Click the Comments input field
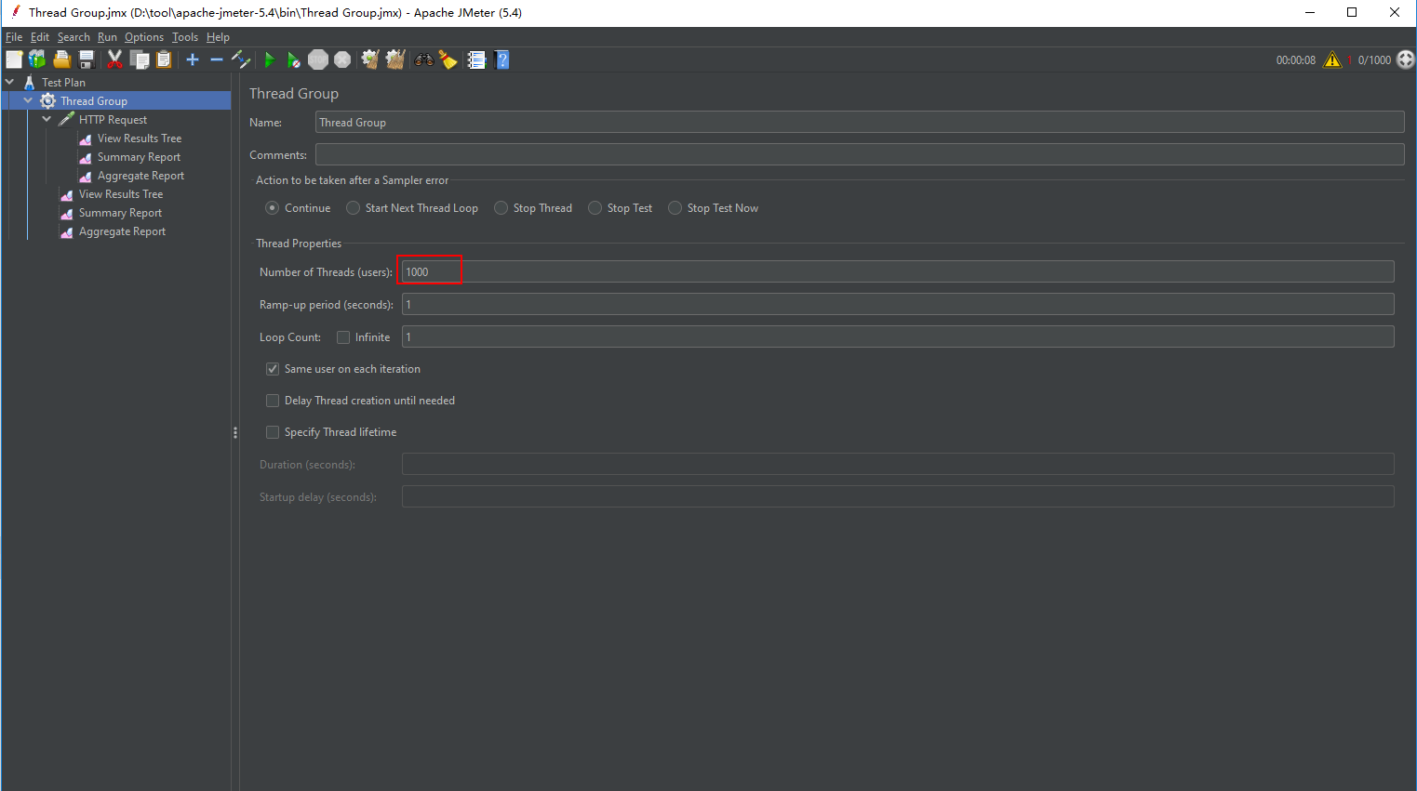Screen dimensions: 1417x791 point(860,154)
